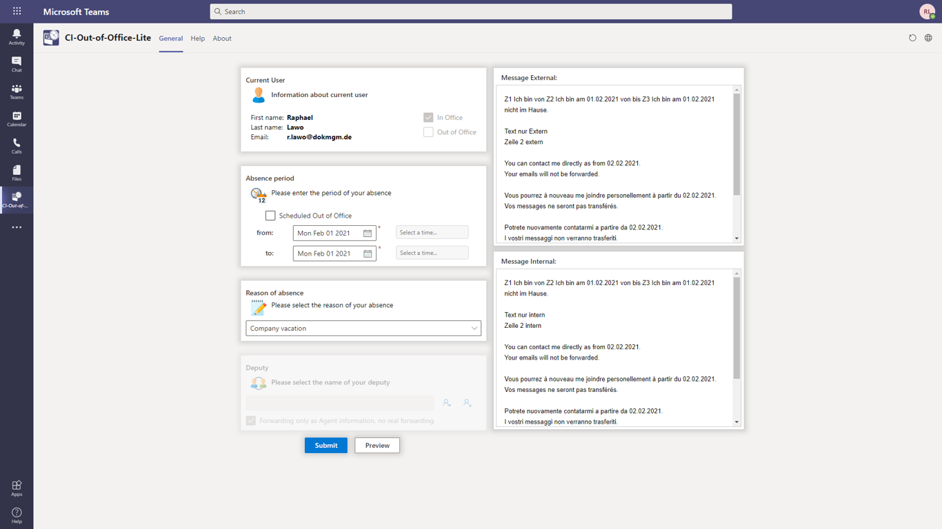Open more apps ellipsis in sidebar

(17, 227)
